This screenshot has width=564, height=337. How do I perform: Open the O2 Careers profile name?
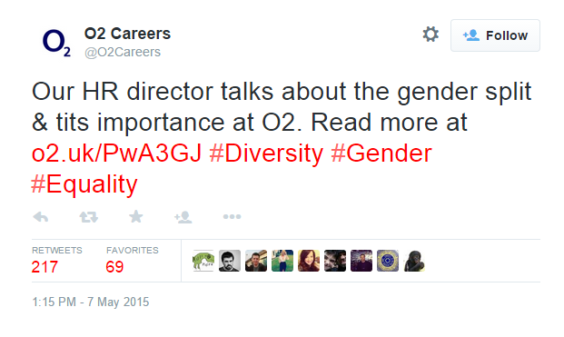pos(127,34)
